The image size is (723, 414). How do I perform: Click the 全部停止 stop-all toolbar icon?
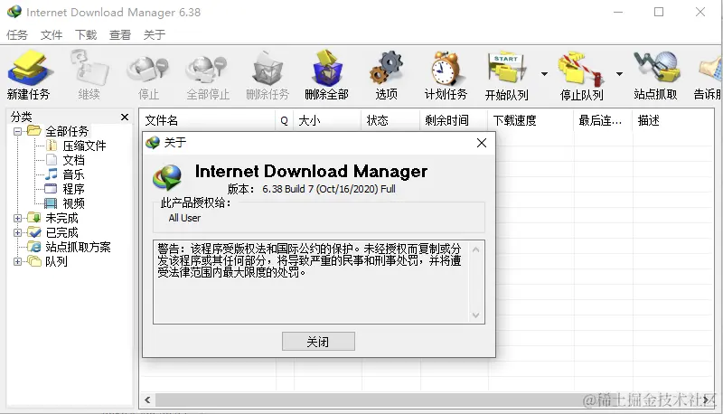pos(208,76)
